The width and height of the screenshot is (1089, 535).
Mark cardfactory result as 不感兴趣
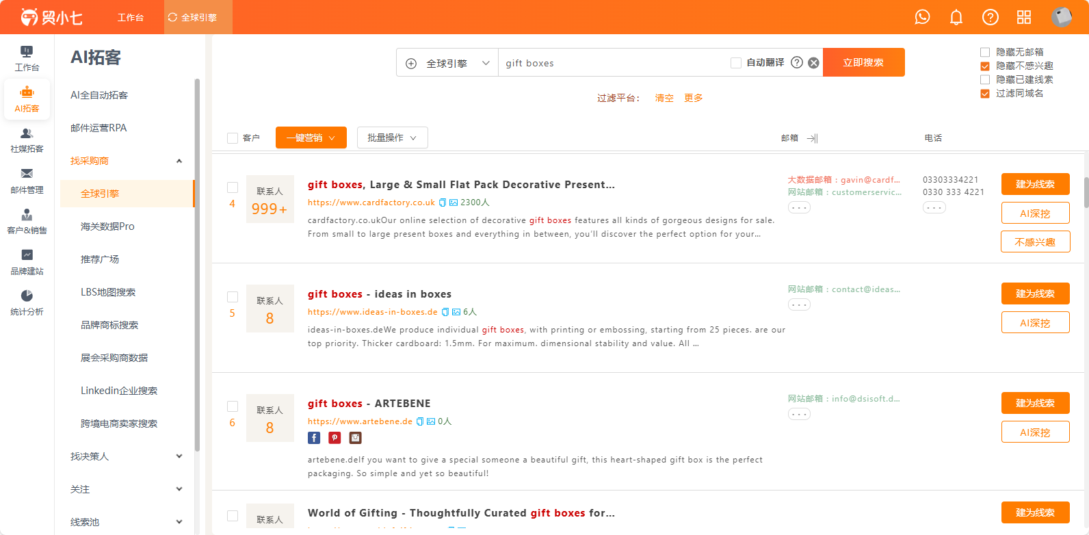[x=1036, y=242]
